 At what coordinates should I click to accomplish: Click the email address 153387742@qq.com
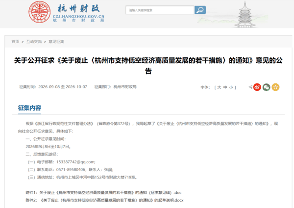(76, 162)
